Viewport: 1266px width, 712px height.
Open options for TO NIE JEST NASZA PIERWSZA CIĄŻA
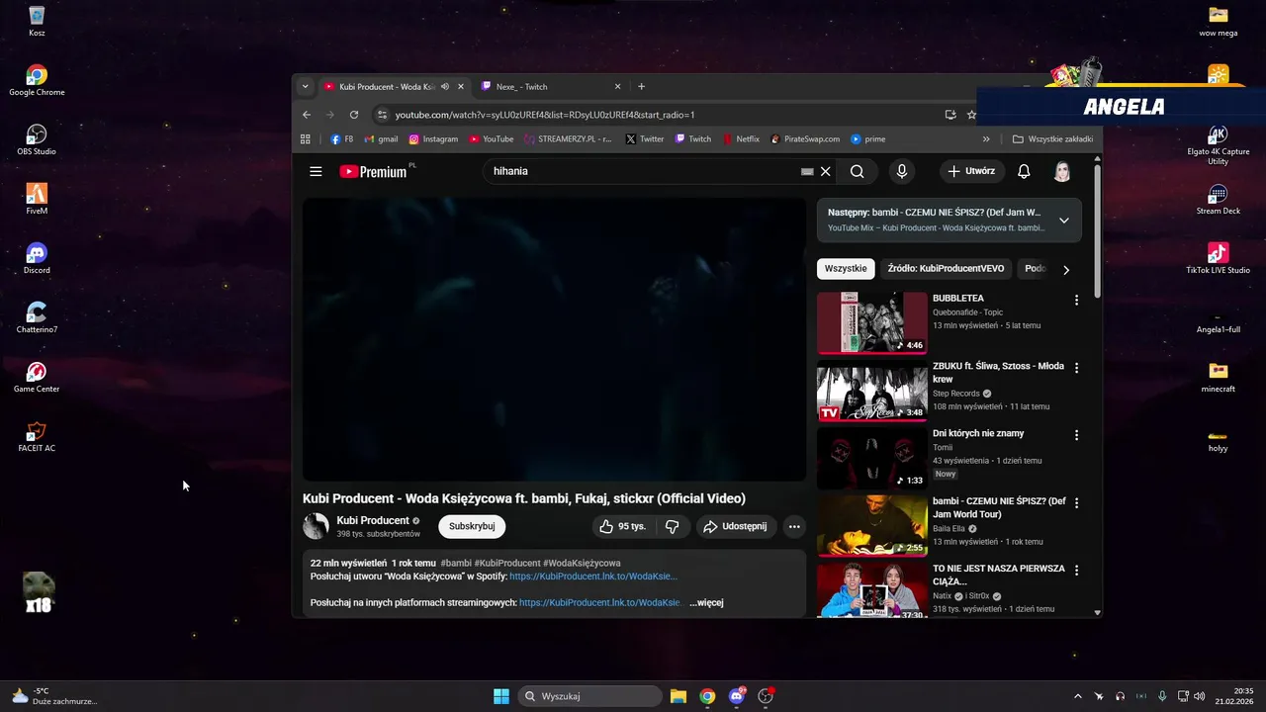(x=1076, y=571)
